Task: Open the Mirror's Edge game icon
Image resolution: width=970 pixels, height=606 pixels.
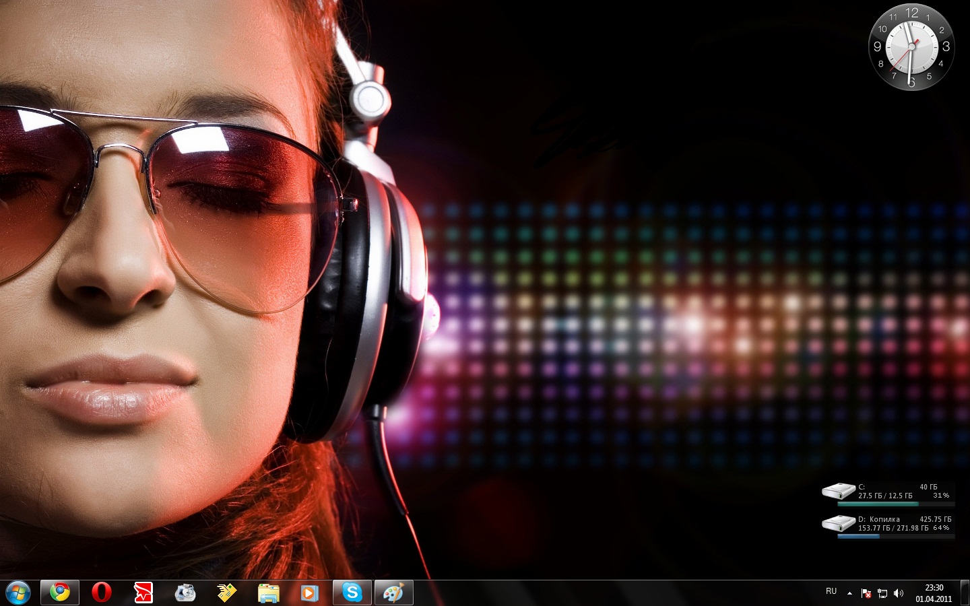Action: pos(143,593)
